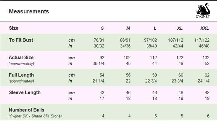
Task: Click the 76/81 bust value for S
Action: click(99, 40)
